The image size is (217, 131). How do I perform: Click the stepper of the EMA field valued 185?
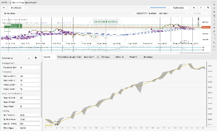click(x=39, y=76)
